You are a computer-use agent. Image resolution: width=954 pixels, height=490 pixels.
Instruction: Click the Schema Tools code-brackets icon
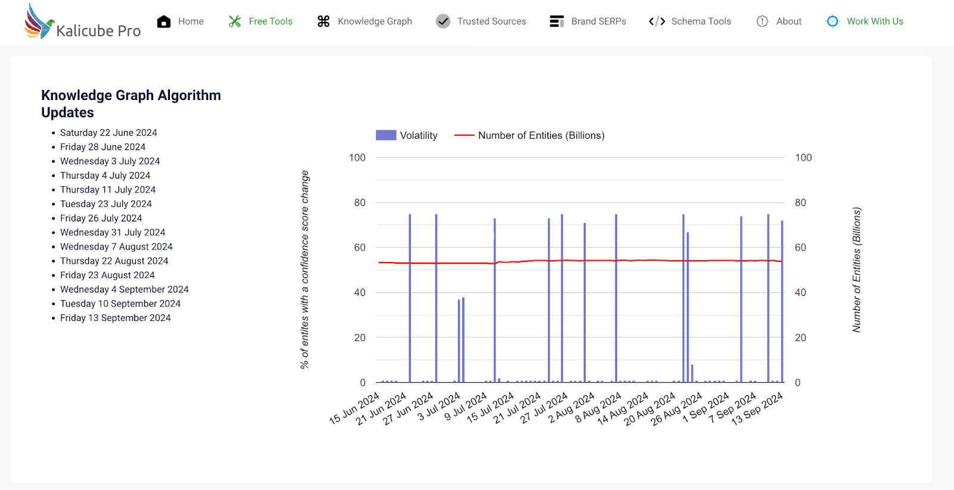[657, 21]
